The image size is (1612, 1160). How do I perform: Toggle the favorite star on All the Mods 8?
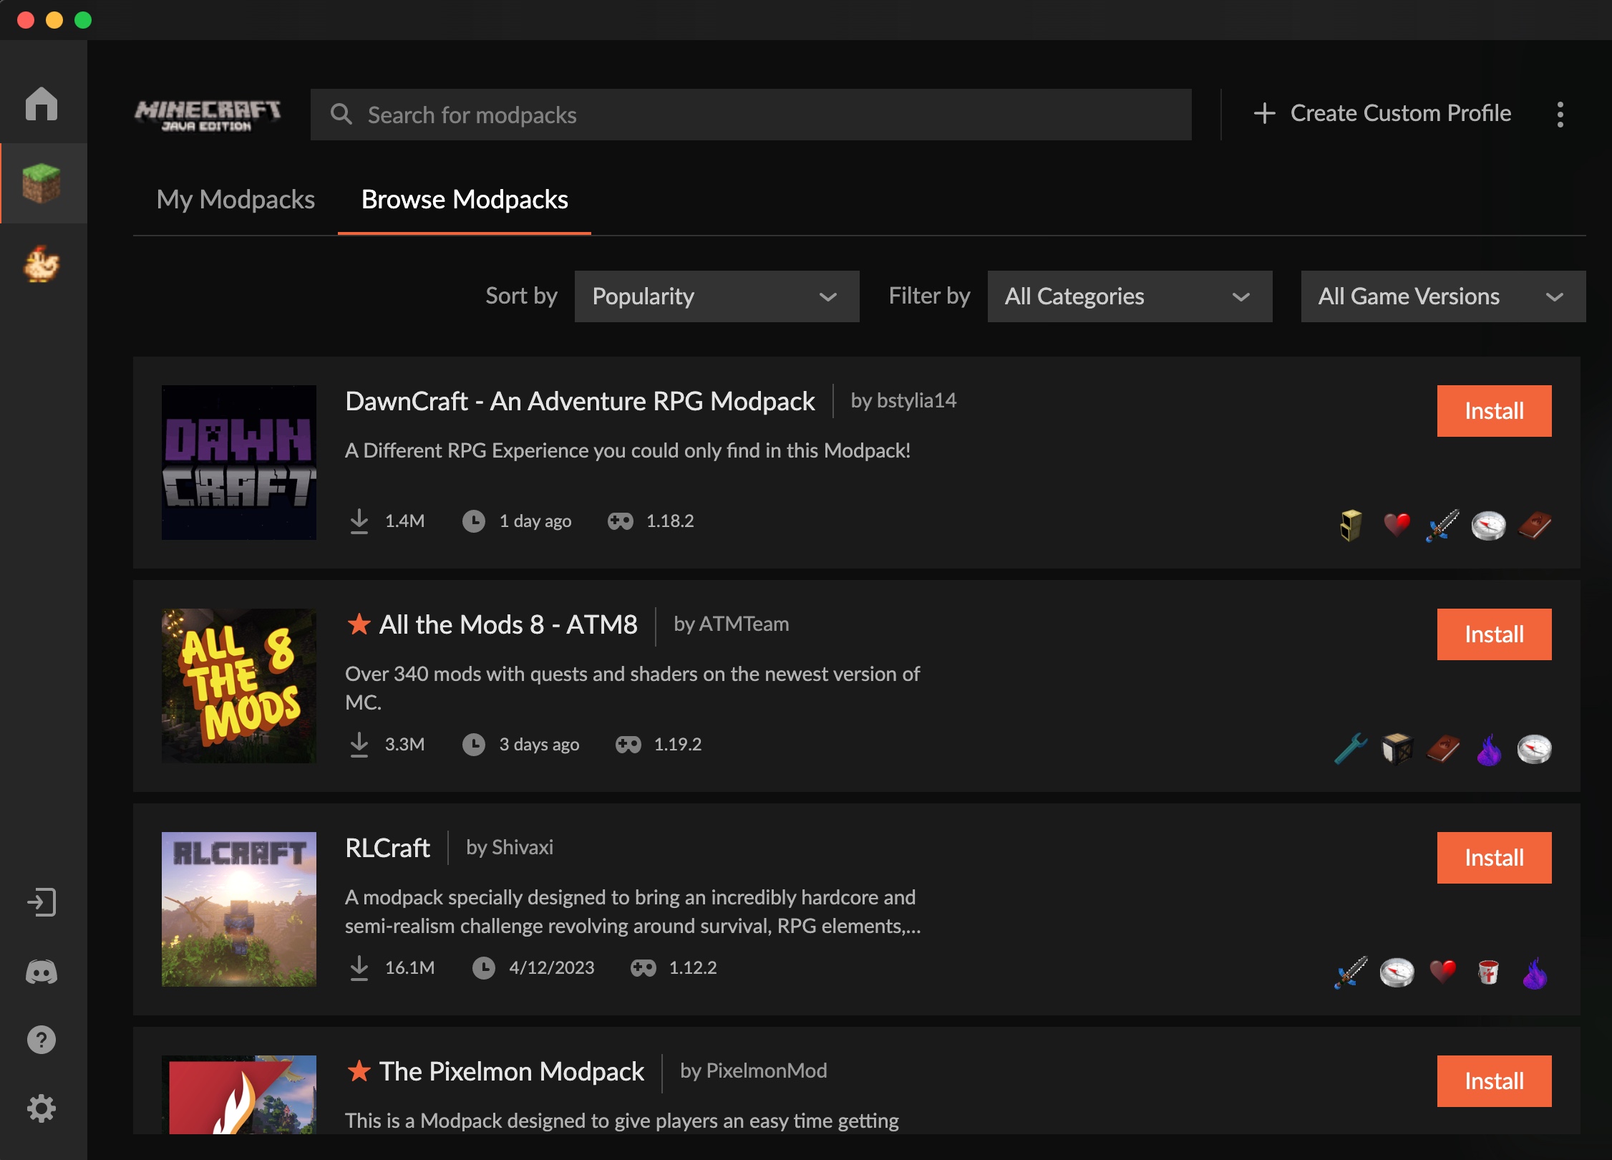358,624
